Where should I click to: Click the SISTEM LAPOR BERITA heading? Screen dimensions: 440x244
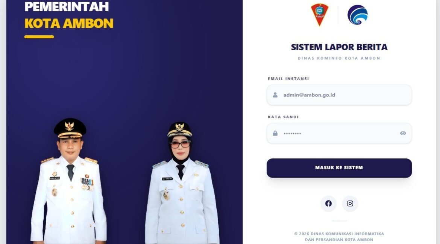[x=339, y=47]
